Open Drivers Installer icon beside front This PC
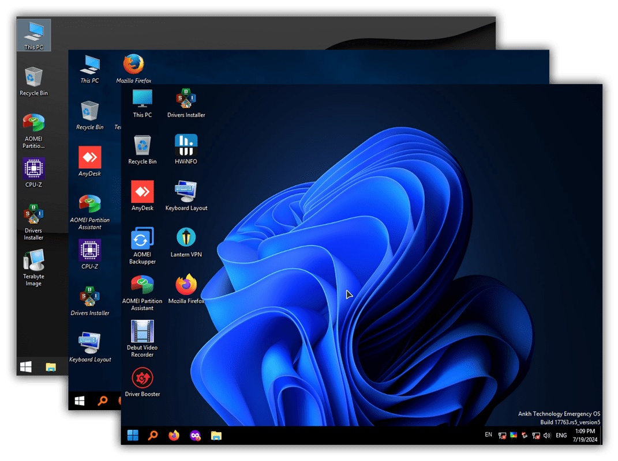 [x=186, y=100]
